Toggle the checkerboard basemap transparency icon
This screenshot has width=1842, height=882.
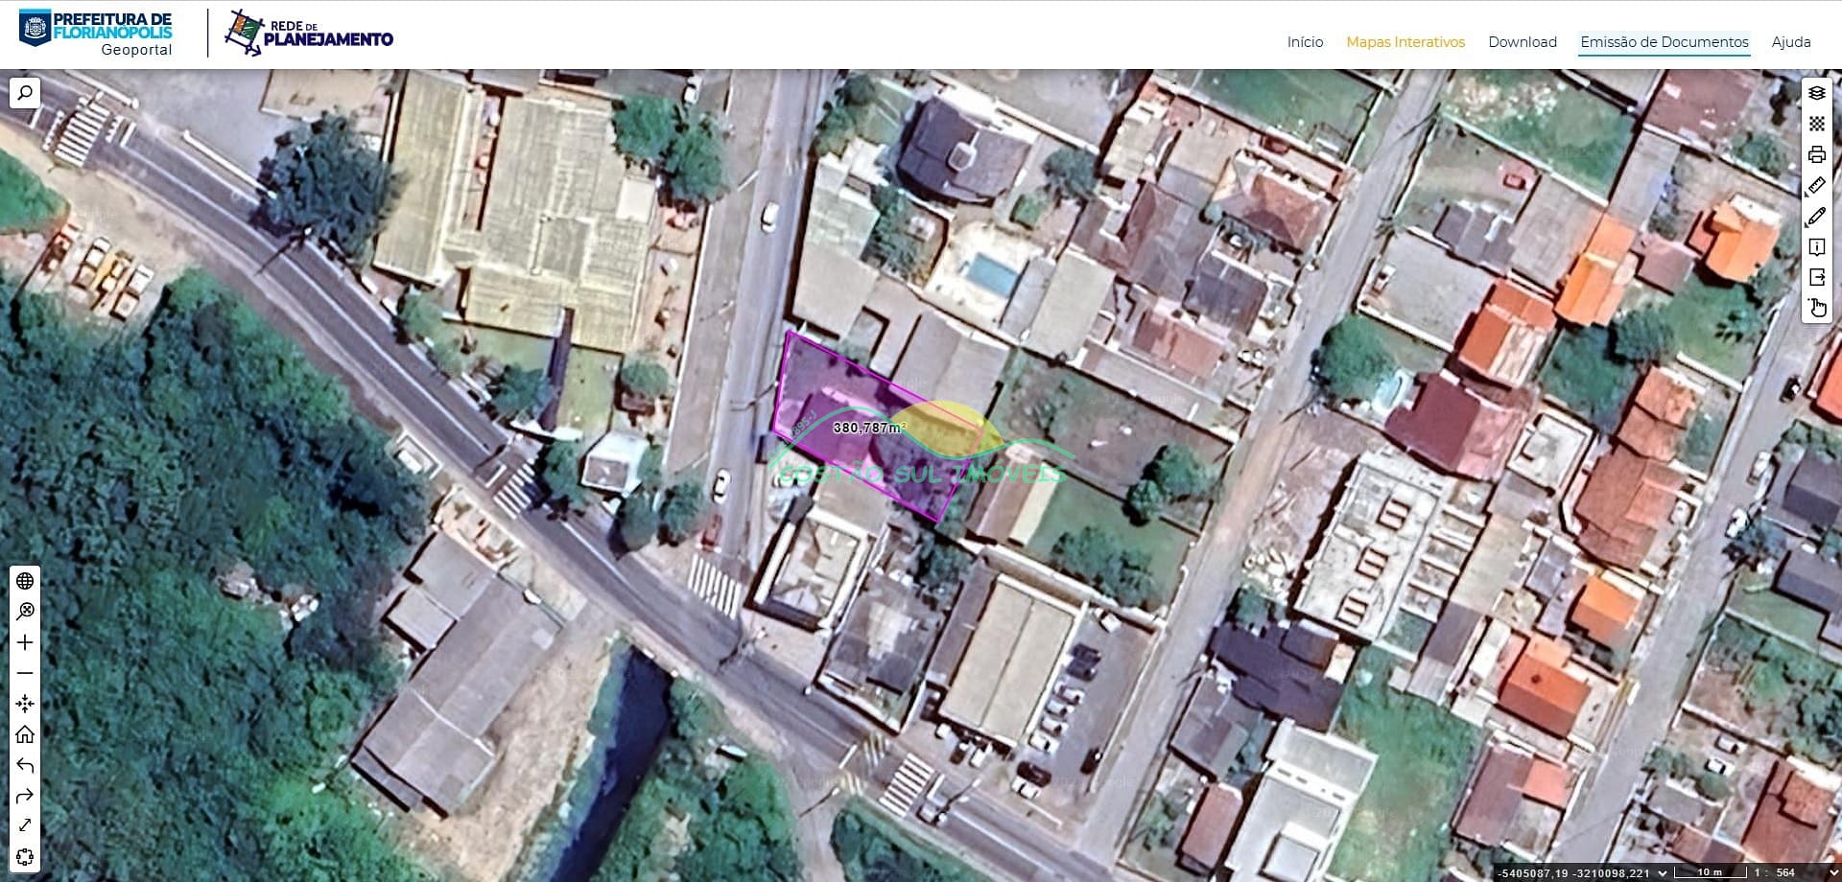[x=1816, y=124]
